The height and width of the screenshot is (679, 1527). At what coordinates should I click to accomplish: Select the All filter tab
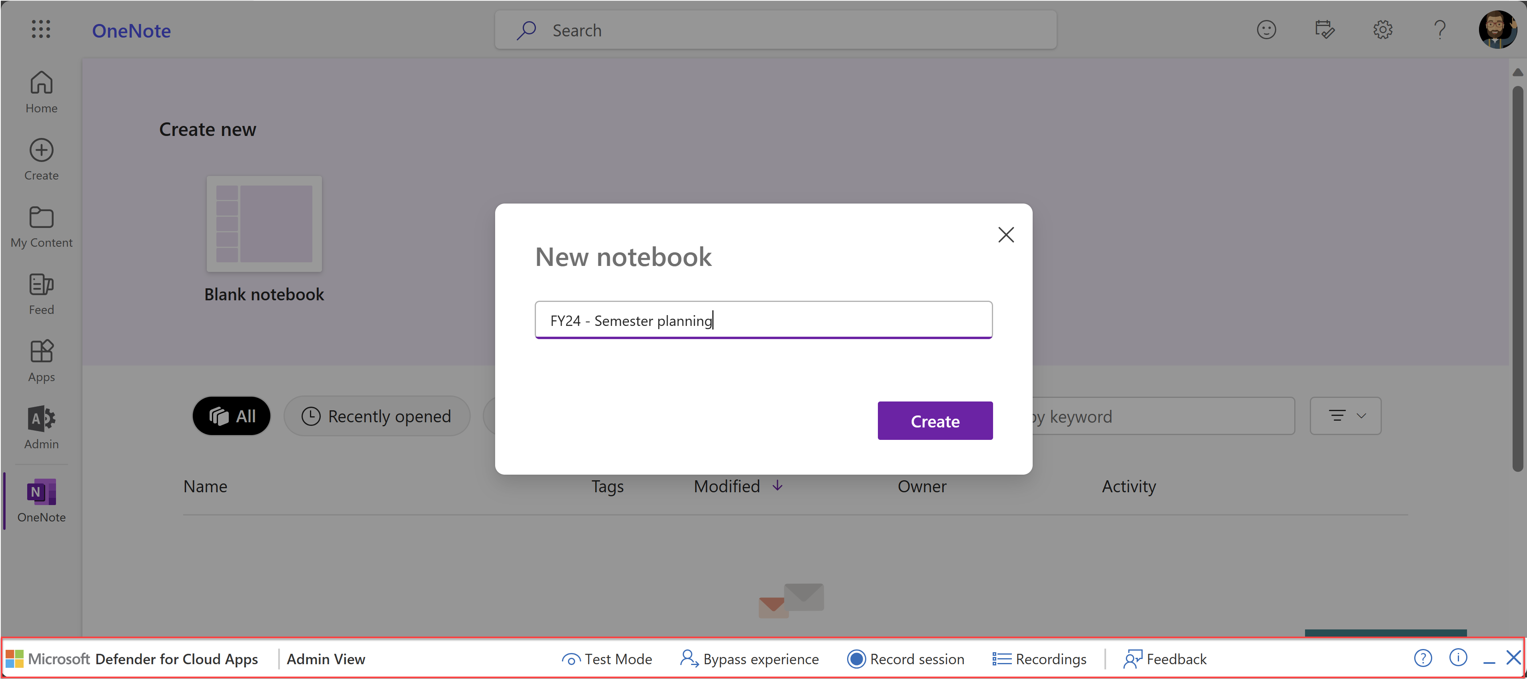click(232, 416)
